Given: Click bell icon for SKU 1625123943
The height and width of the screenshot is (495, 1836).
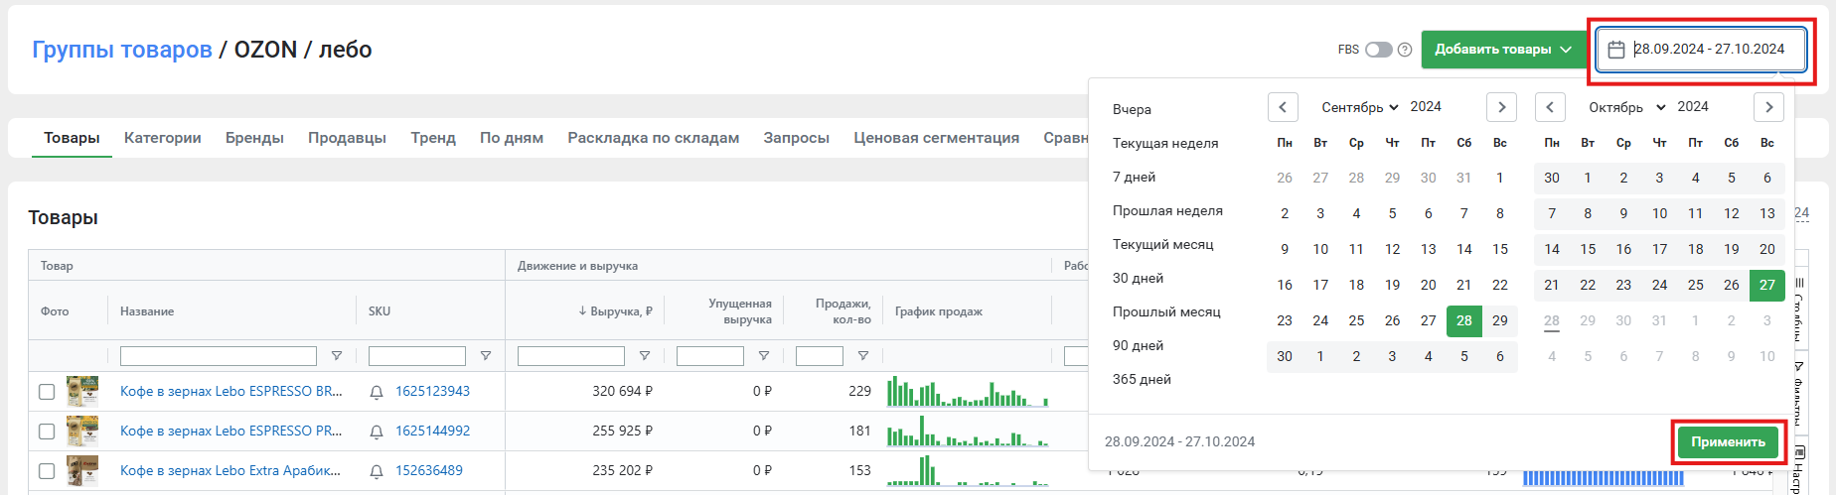Looking at the screenshot, I should coord(377,392).
